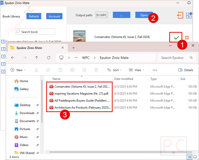Open Music in navigation pane
The height and width of the screenshot is (160, 199).
click(21, 137)
